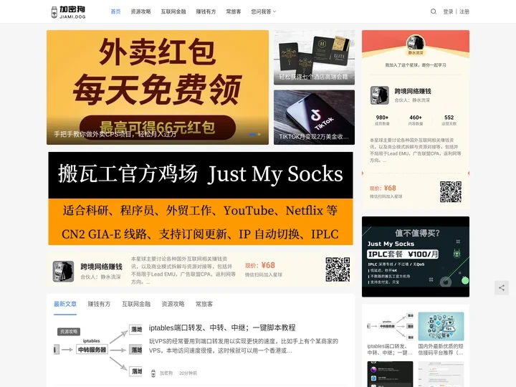Click the small 加密狗 author avatar under the article

[x=153, y=373]
